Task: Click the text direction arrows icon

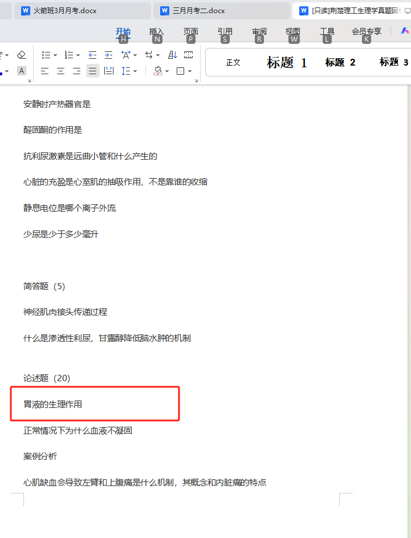Action: [x=149, y=55]
